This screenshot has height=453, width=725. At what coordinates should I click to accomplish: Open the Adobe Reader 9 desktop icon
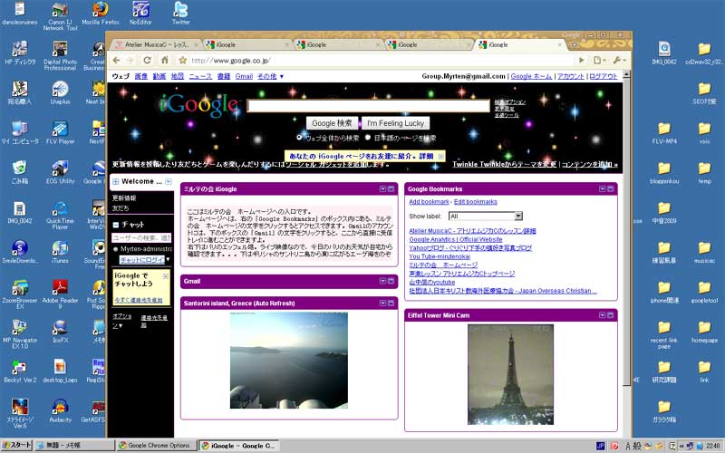(60, 294)
